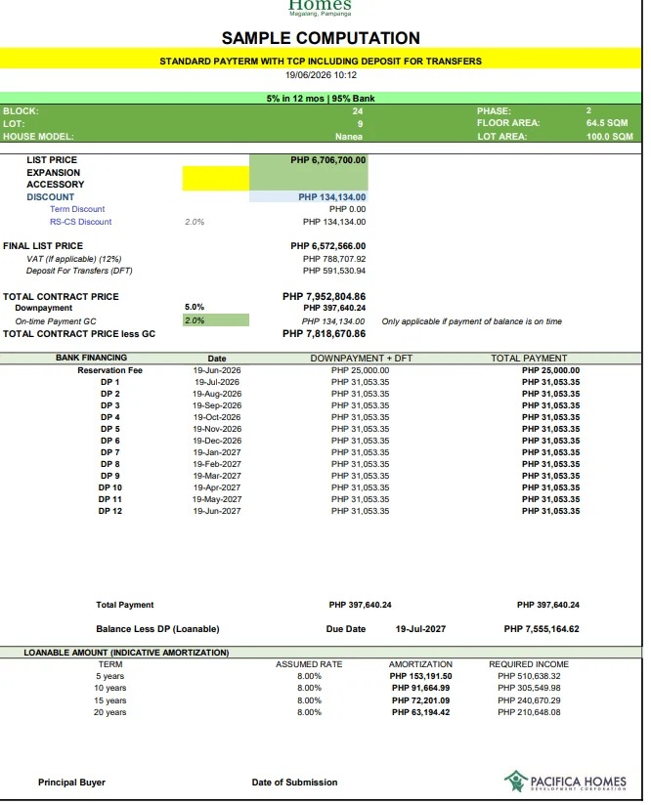Viewport: 651px width, 805px height.
Task: Select the Reservation Fee row date
Action: (x=217, y=370)
